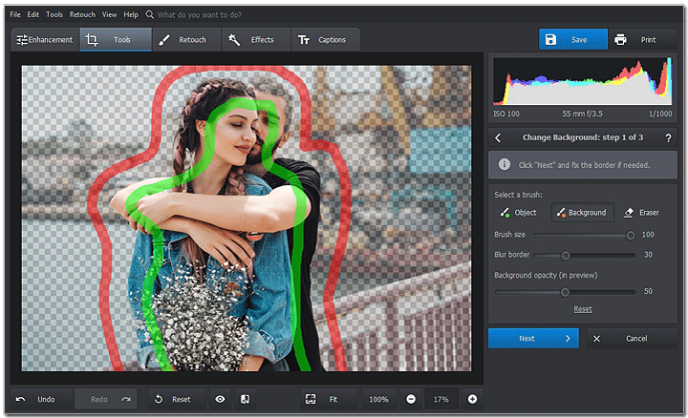Switch to the Tools tab with crop icon
Image resolution: width=688 pixels, height=418 pixels.
pyautogui.click(x=116, y=40)
